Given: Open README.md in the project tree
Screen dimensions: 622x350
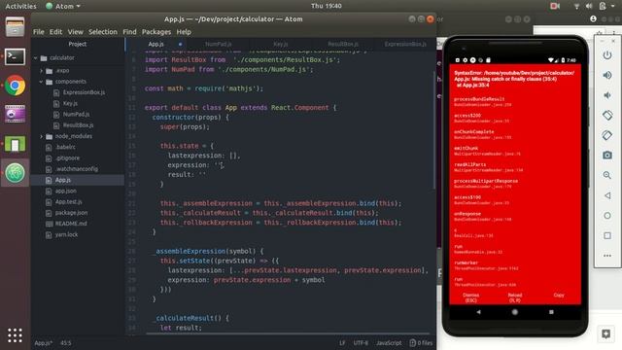Looking at the screenshot, I should [71, 224].
